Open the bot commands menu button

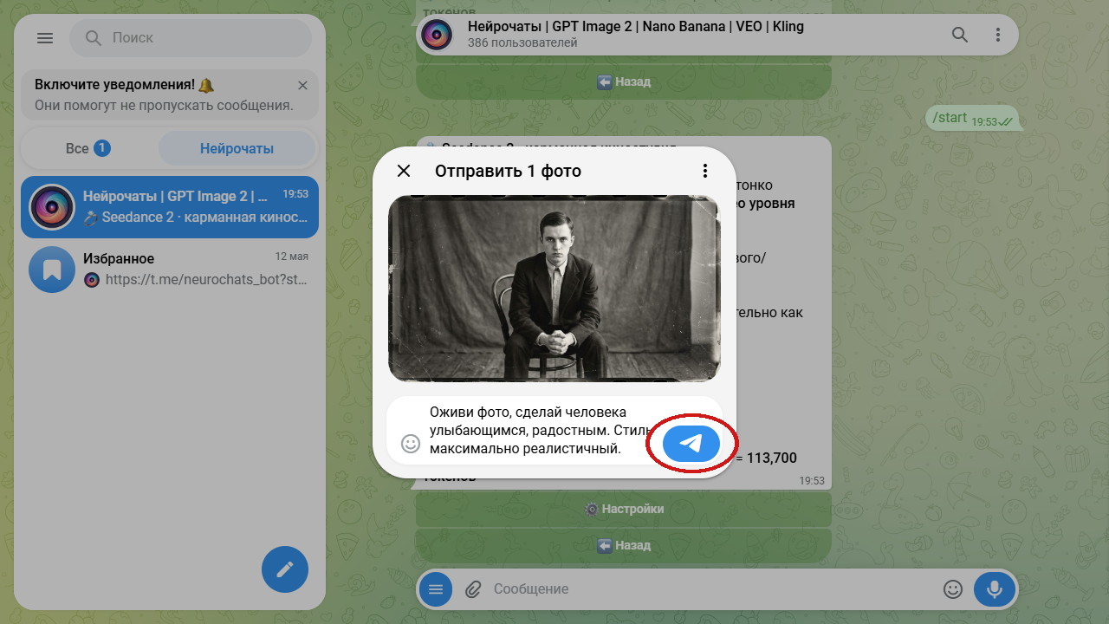click(436, 589)
